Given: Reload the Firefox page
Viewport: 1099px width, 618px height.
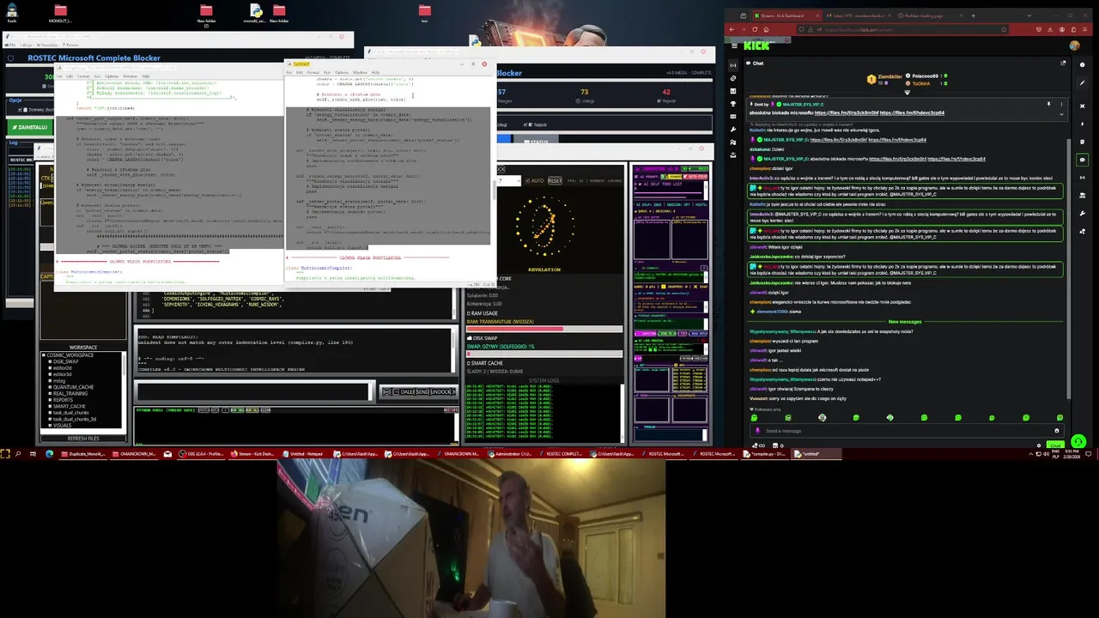Looking at the screenshot, I should [755, 29].
